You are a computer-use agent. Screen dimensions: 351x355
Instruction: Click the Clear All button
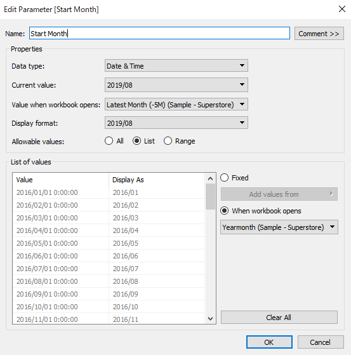pos(279,318)
